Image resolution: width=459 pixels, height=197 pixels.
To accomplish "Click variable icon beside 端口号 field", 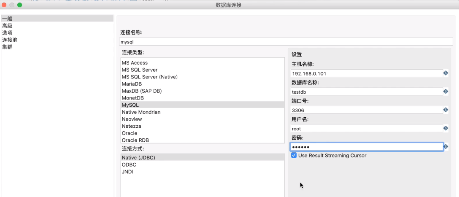I will [x=446, y=110].
